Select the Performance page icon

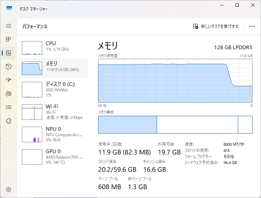(9, 53)
